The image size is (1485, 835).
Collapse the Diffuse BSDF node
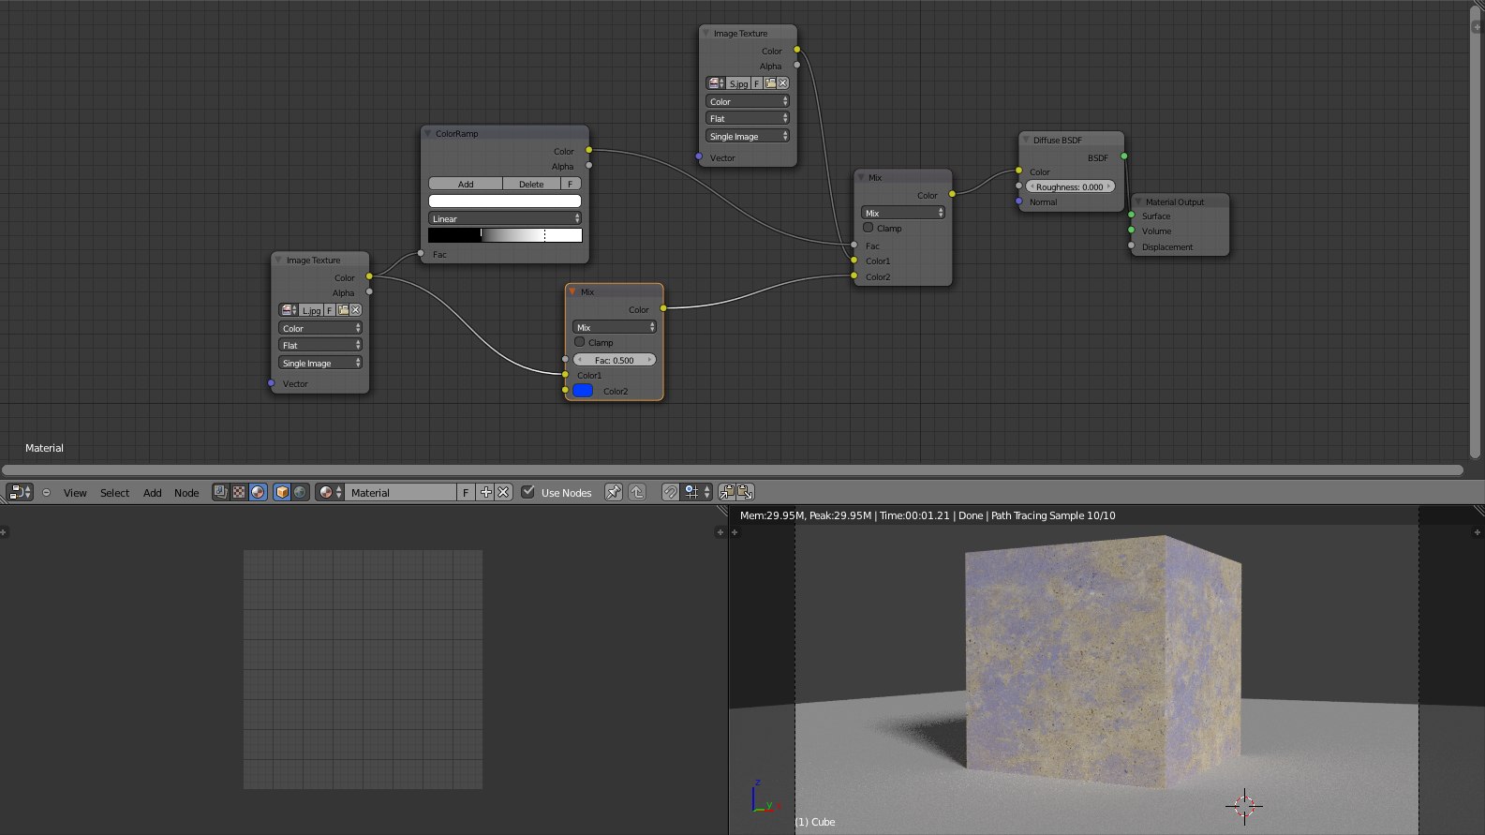1025,140
